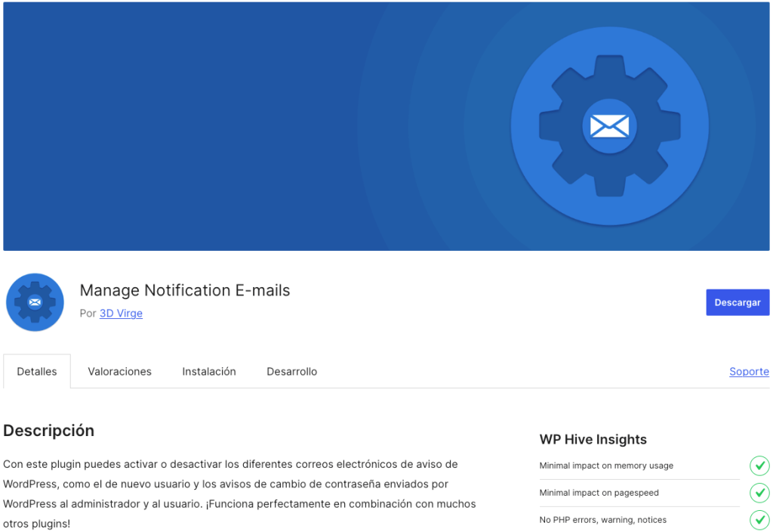Click the large banner gear envelope graphic

coord(610,126)
